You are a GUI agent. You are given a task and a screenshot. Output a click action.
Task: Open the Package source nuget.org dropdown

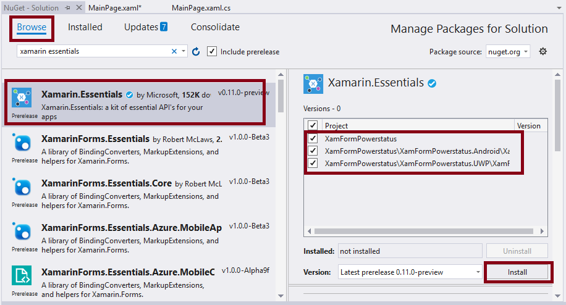tap(508, 52)
